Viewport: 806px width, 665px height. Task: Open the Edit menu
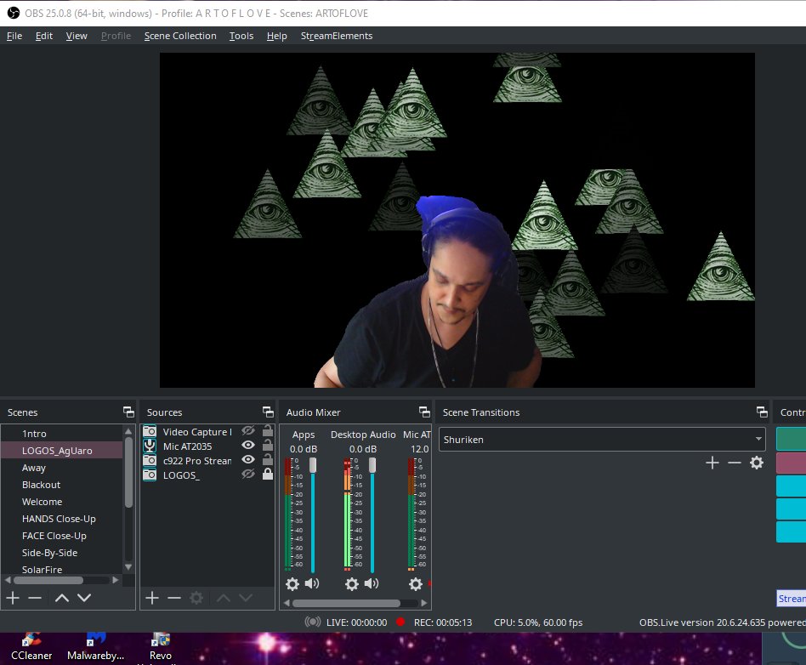(x=43, y=36)
